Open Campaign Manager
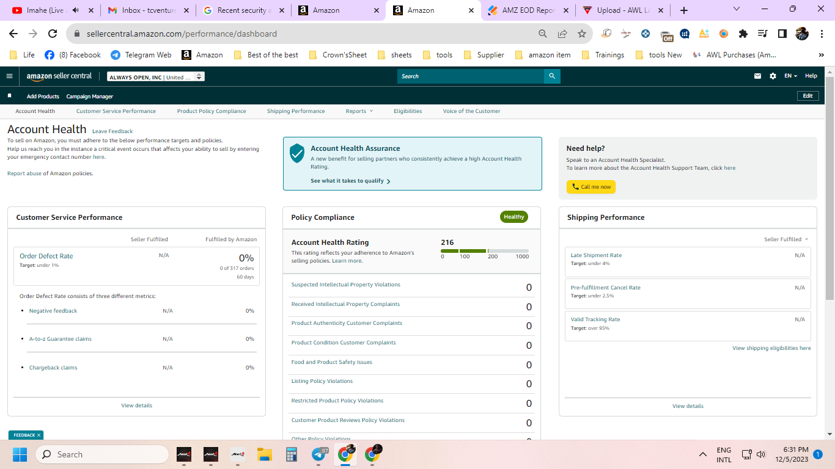Screen dimensions: 835x469 click(90, 96)
